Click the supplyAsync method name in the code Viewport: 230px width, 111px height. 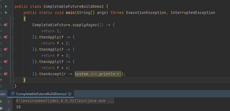85,25
